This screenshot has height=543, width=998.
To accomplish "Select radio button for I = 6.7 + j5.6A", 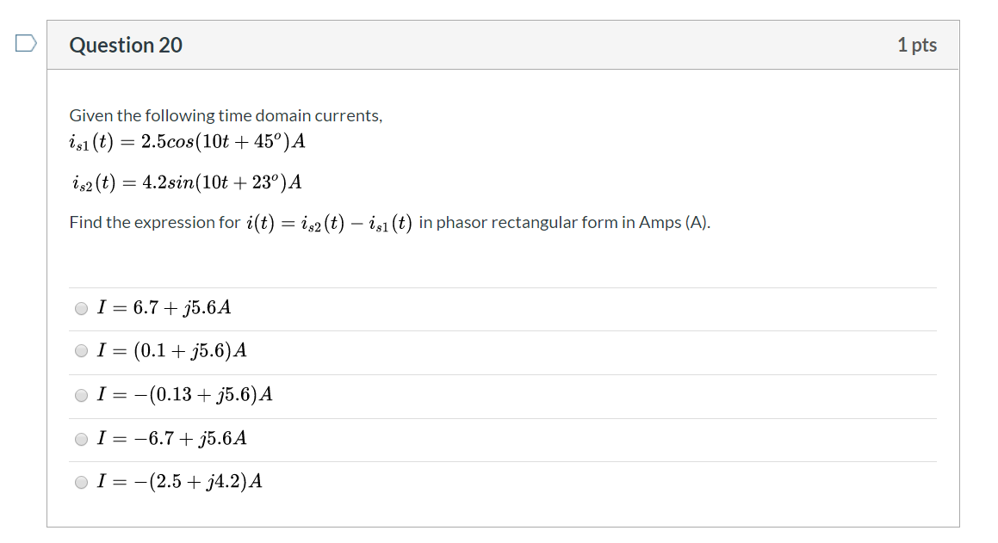I will tap(80, 308).
